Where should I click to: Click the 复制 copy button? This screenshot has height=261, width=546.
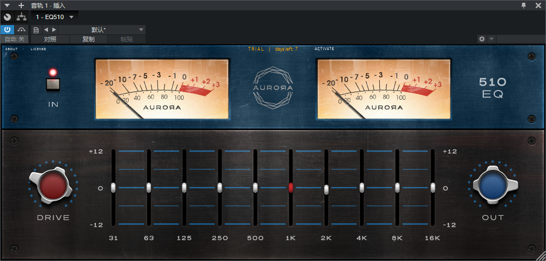(88, 39)
